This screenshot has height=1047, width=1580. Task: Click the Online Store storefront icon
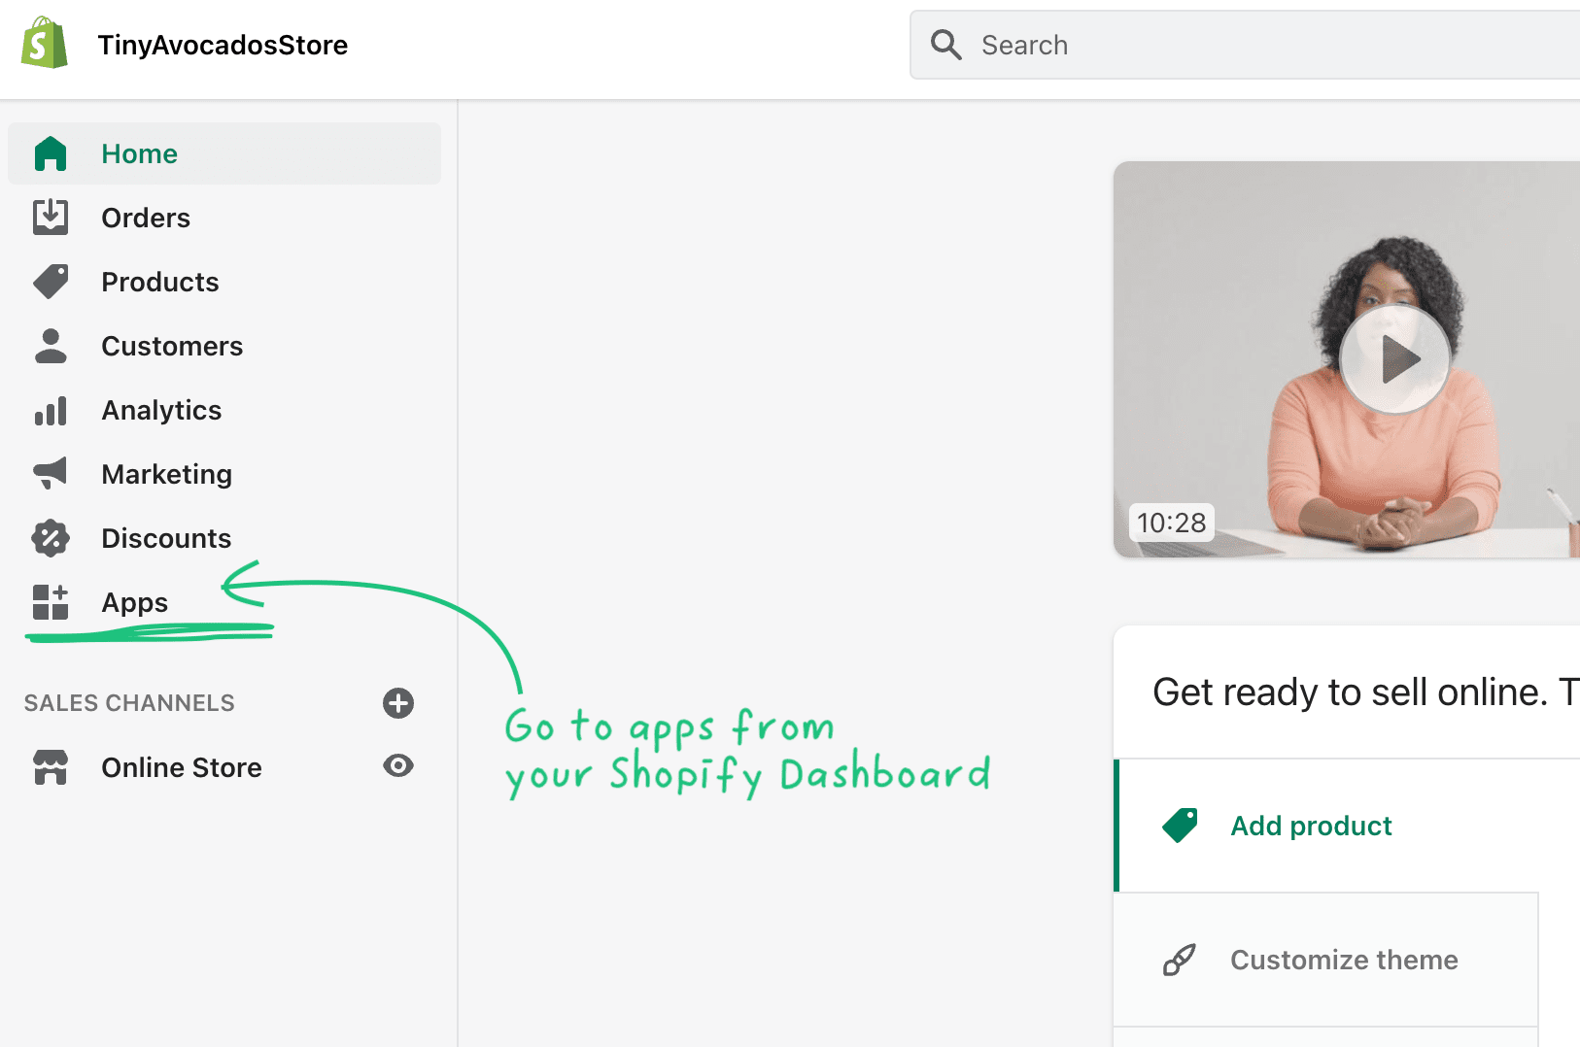tap(51, 767)
